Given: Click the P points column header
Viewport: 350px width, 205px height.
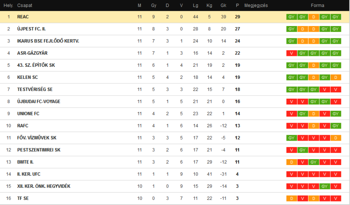Looking at the screenshot, I should coord(237,5).
